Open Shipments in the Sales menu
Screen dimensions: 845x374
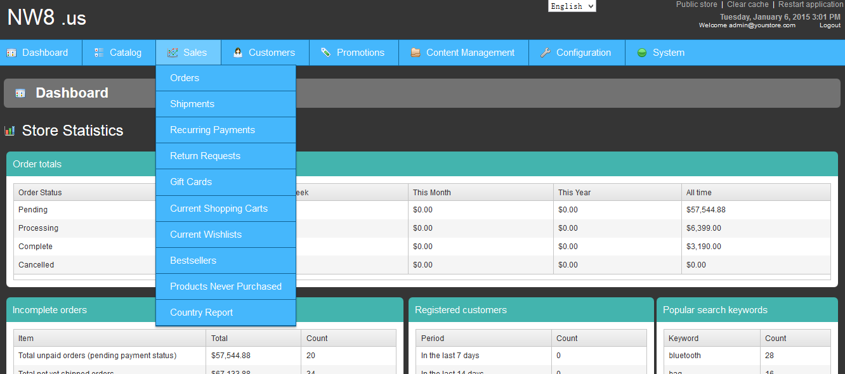click(x=192, y=104)
